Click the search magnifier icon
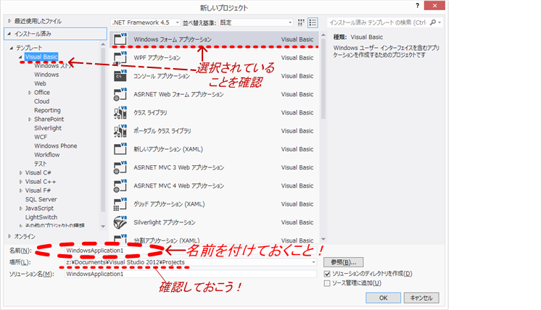Screen dimensions: 541x310 pyautogui.click(x=433, y=22)
